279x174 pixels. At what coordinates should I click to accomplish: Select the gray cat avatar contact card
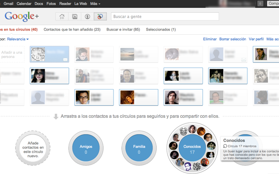(x=183, y=54)
